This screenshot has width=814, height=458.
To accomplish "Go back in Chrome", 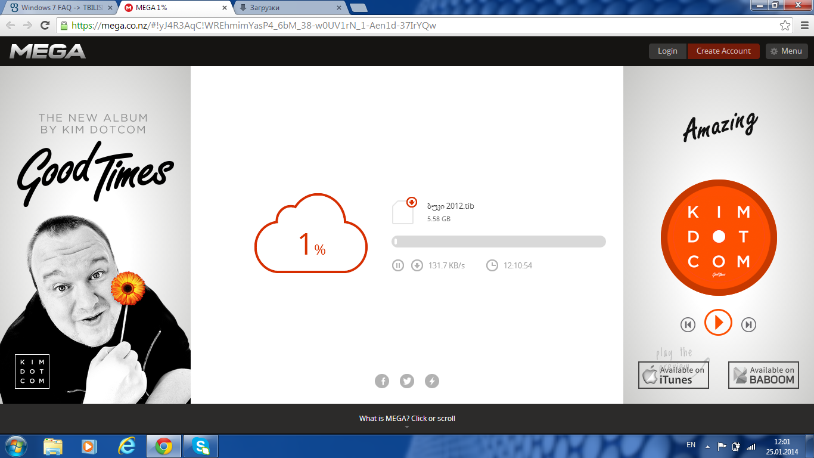I will [x=11, y=26].
